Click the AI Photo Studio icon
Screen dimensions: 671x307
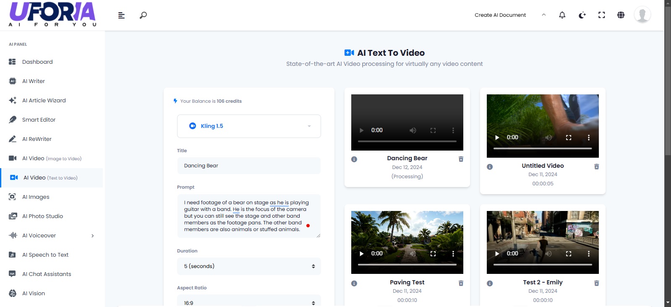pyautogui.click(x=13, y=216)
